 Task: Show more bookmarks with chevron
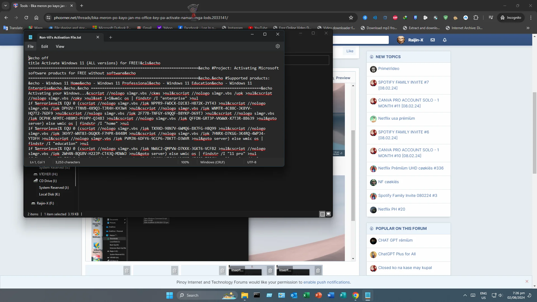[x=528, y=28]
